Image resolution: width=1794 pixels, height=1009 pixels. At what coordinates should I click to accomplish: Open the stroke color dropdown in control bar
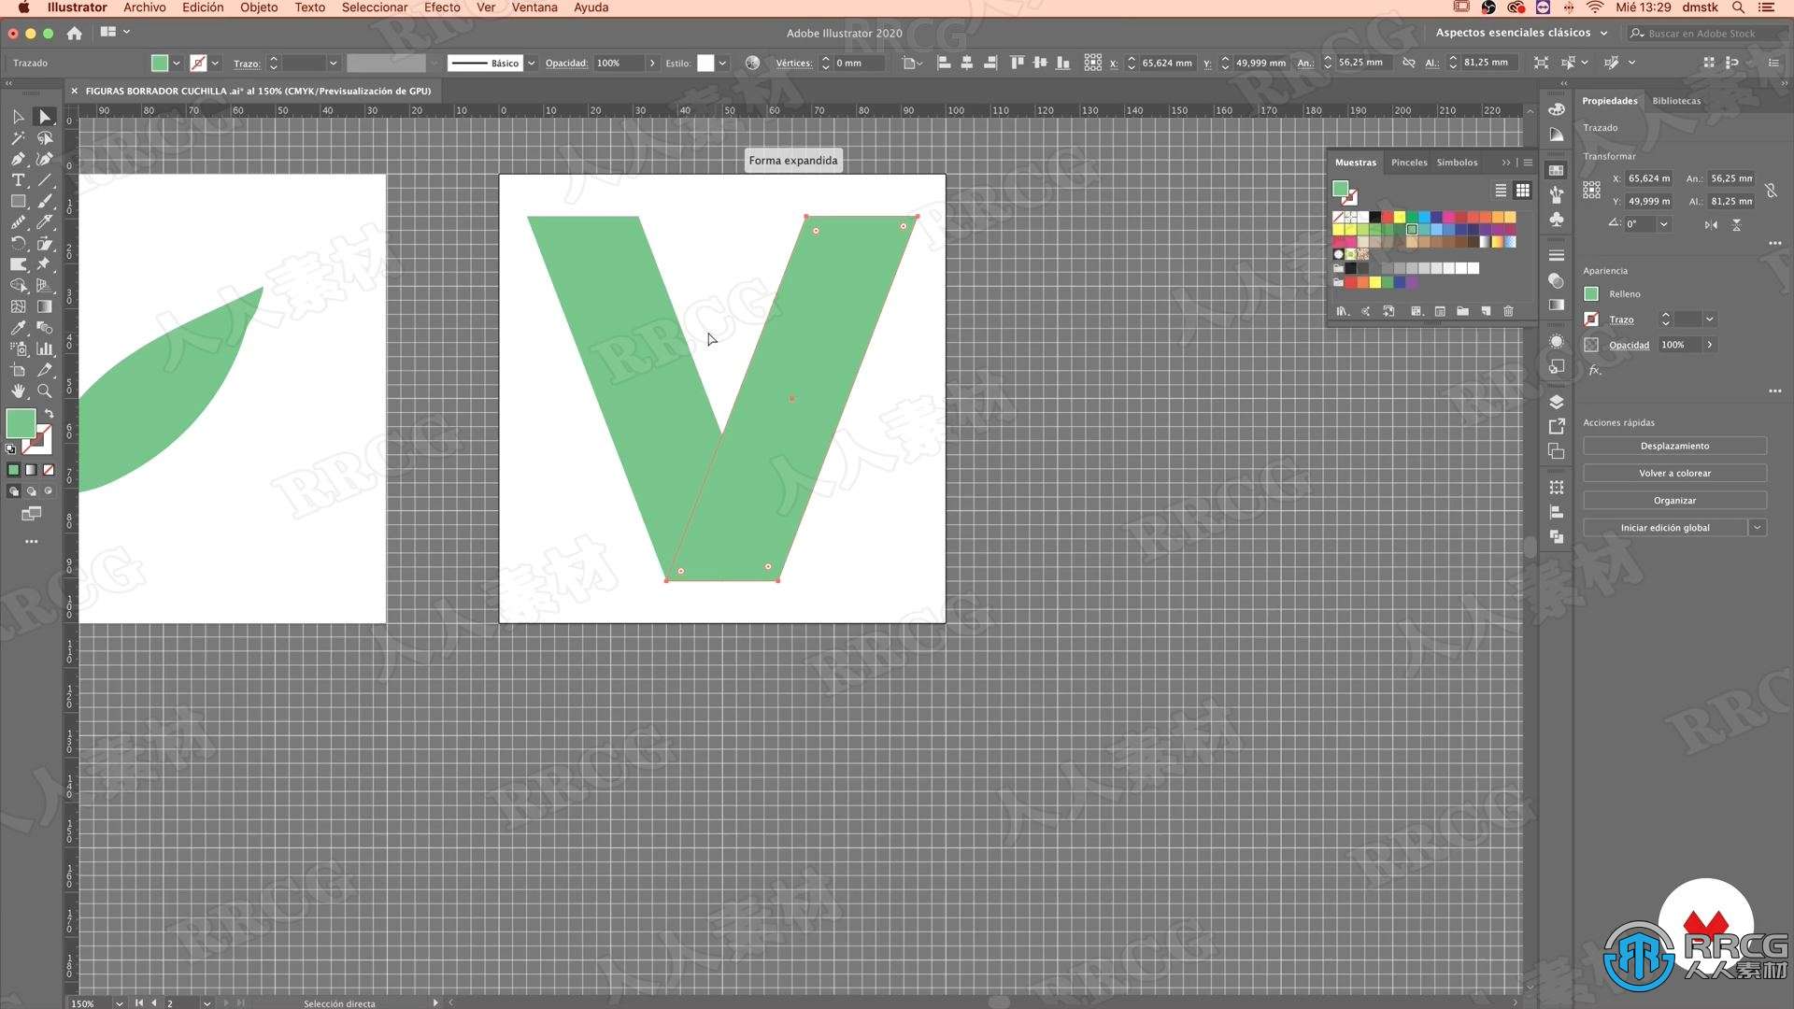(x=215, y=64)
